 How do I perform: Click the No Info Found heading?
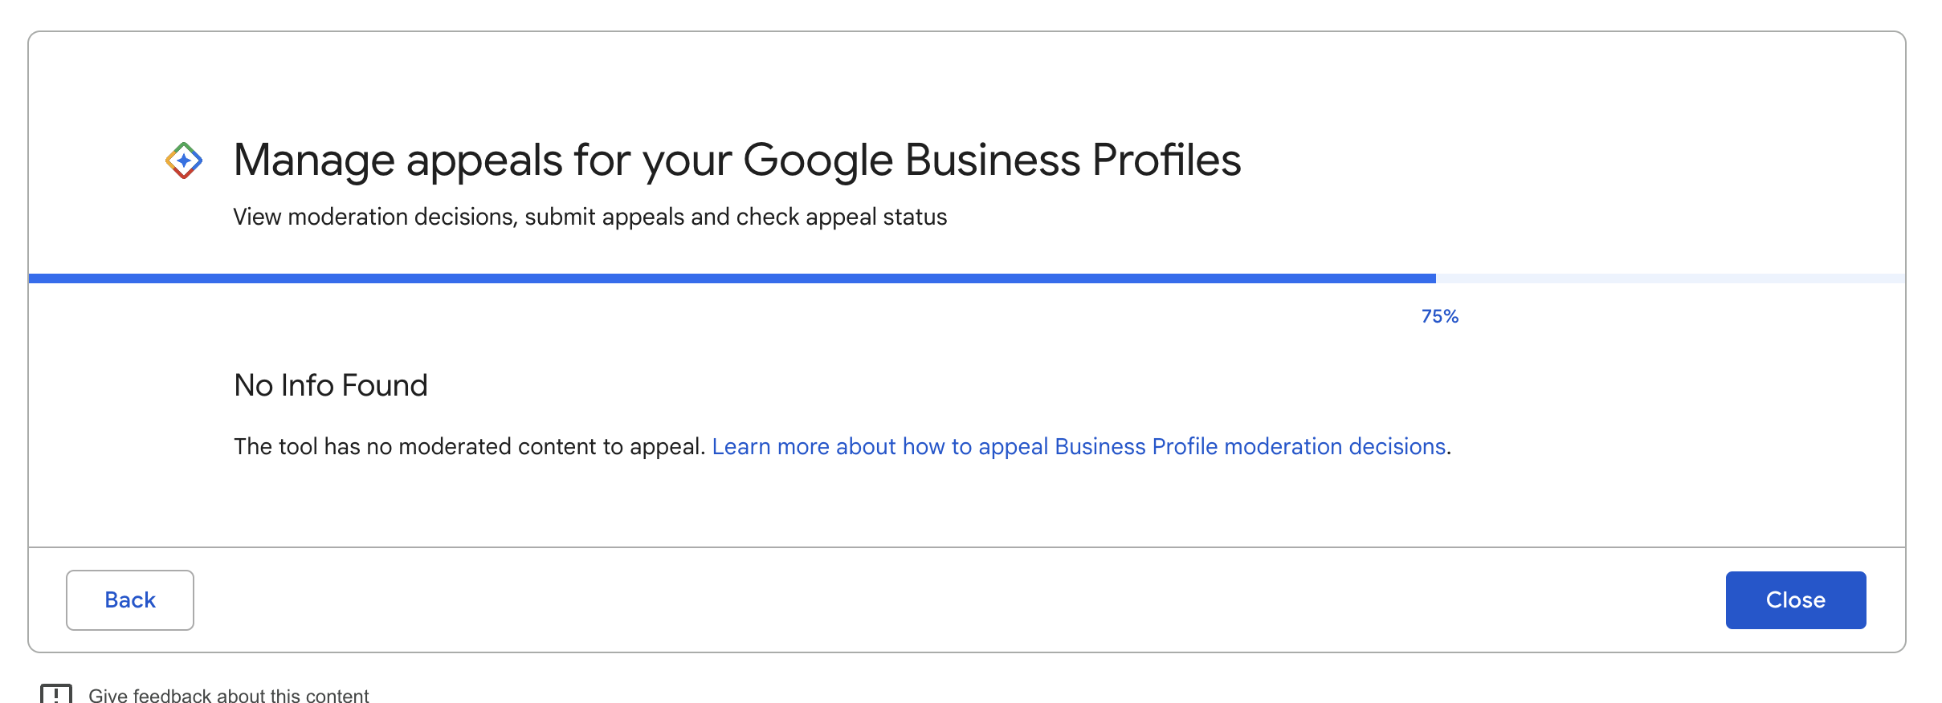pos(330,385)
